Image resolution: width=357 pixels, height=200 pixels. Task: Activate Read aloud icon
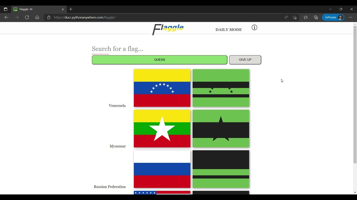click(286, 17)
